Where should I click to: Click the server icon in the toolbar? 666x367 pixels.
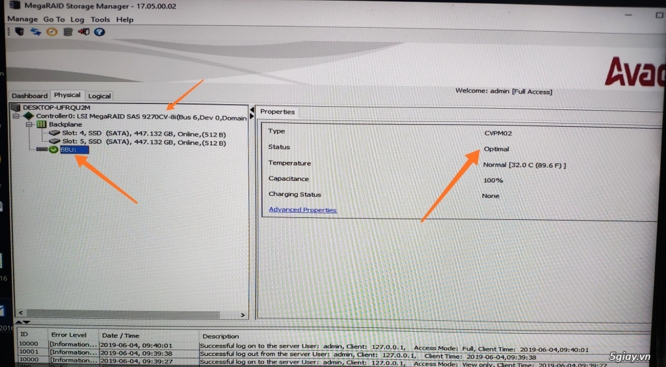pos(20,31)
